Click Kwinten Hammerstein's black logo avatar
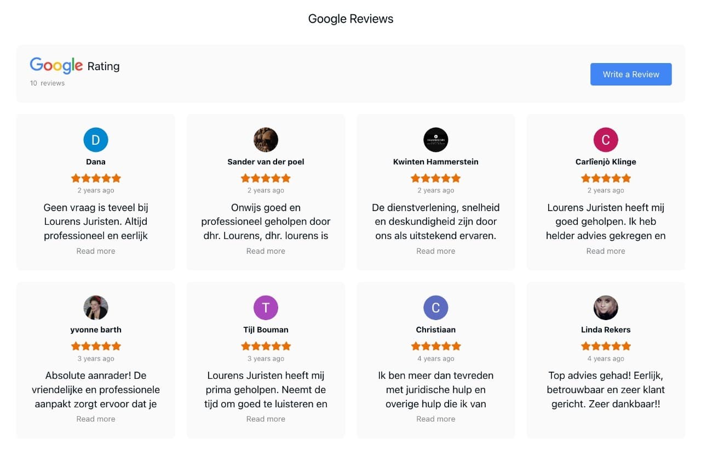 436,140
